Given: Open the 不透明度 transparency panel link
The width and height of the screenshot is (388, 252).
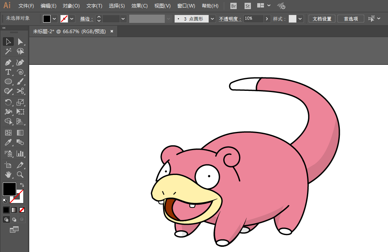Looking at the screenshot, I should (230, 19).
